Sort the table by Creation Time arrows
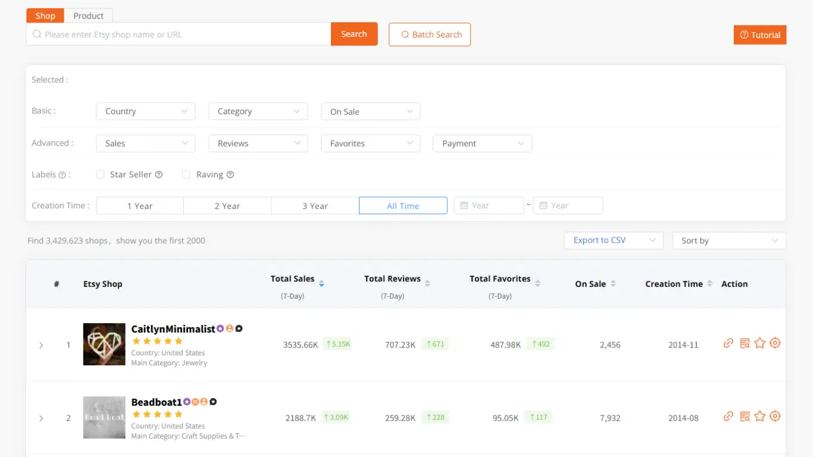 click(709, 284)
